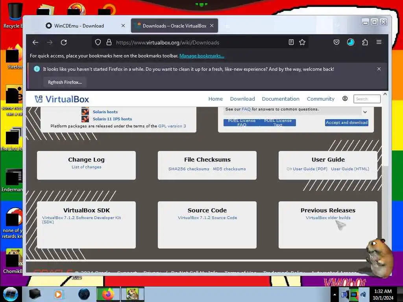The image size is (403, 302).
Task: Open the Extensions puzzle icon
Action: coord(365,42)
